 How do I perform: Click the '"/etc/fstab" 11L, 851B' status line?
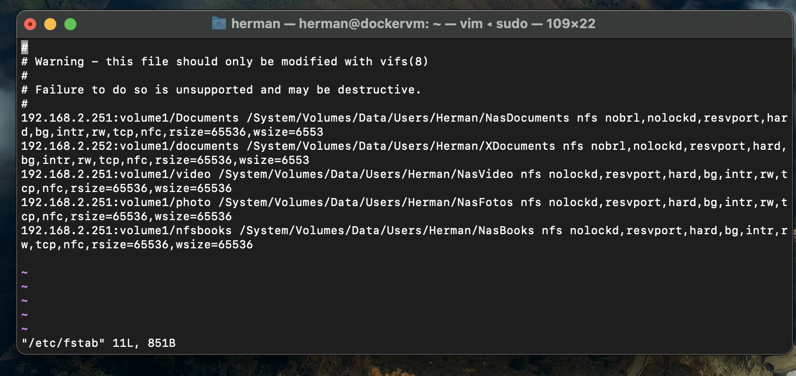pos(98,343)
